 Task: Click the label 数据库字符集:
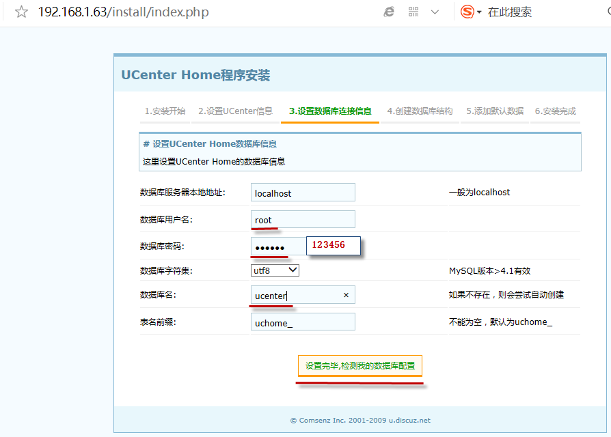(166, 271)
